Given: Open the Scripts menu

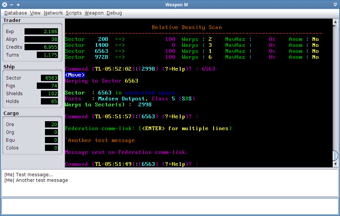Looking at the screenshot, I should [74, 13].
